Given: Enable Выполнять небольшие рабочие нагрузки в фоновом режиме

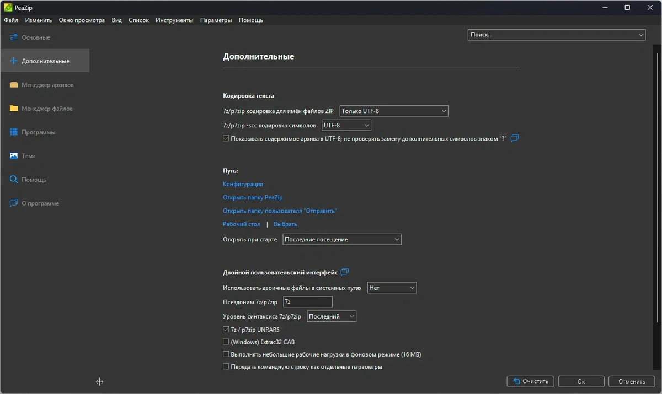Looking at the screenshot, I should 226,354.
